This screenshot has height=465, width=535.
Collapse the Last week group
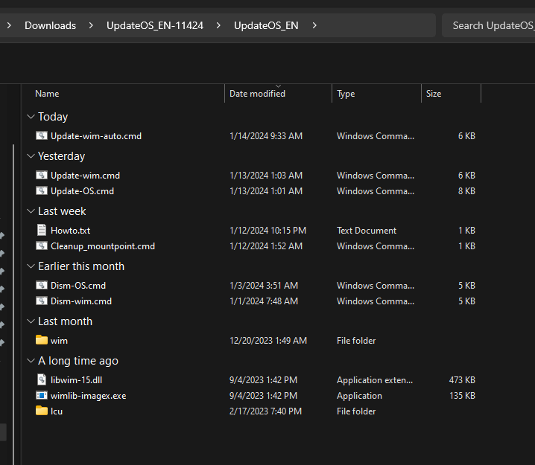(x=31, y=211)
